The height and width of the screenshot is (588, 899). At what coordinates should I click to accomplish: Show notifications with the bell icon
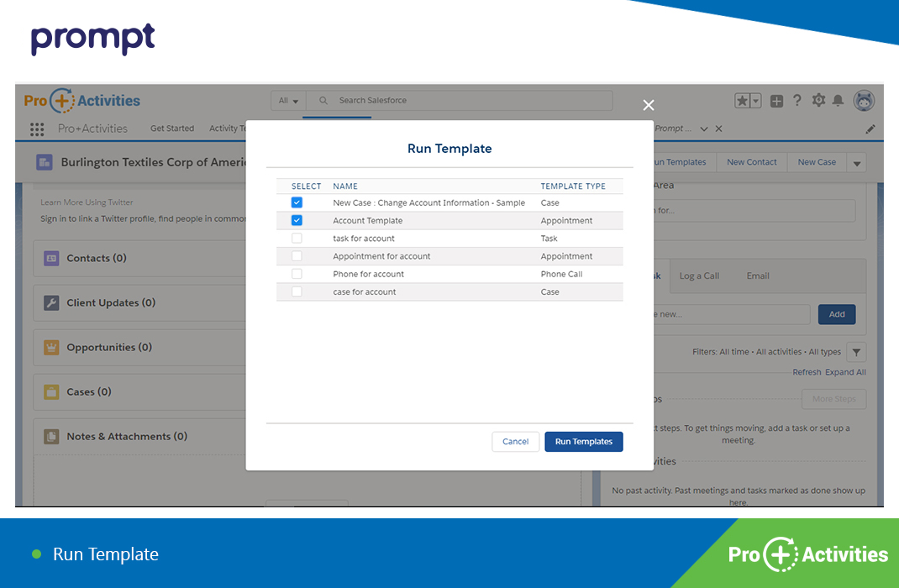tap(838, 101)
